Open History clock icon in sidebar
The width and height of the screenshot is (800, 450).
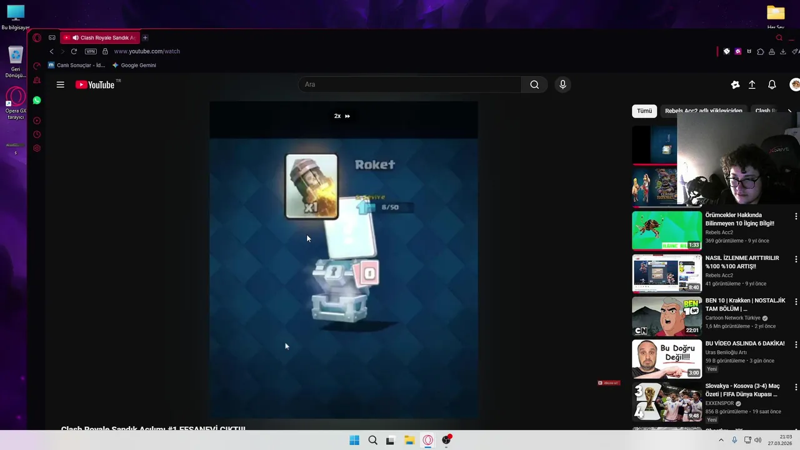point(37,134)
